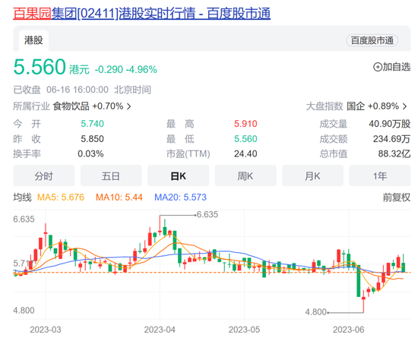Switch to the 五日 chart tab
Image resolution: width=418 pixels, height=338 pixels.
click(111, 175)
